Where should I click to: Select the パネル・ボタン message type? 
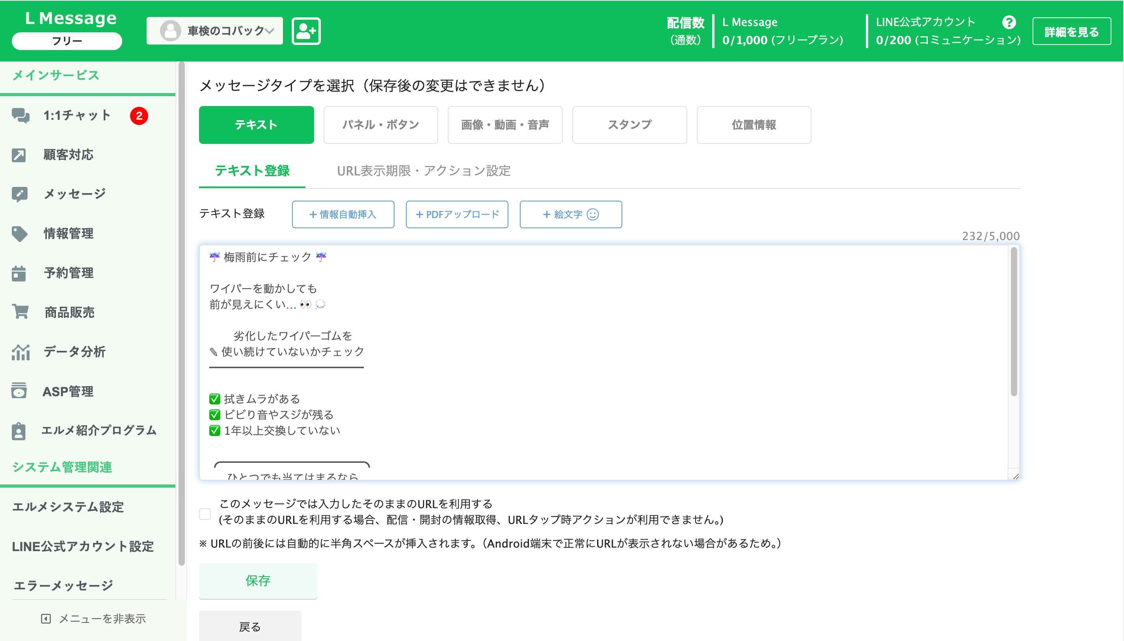coord(381,125)
